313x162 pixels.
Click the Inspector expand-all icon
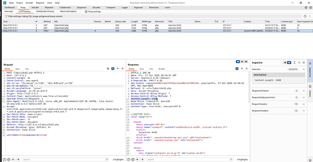click(294, 63)
